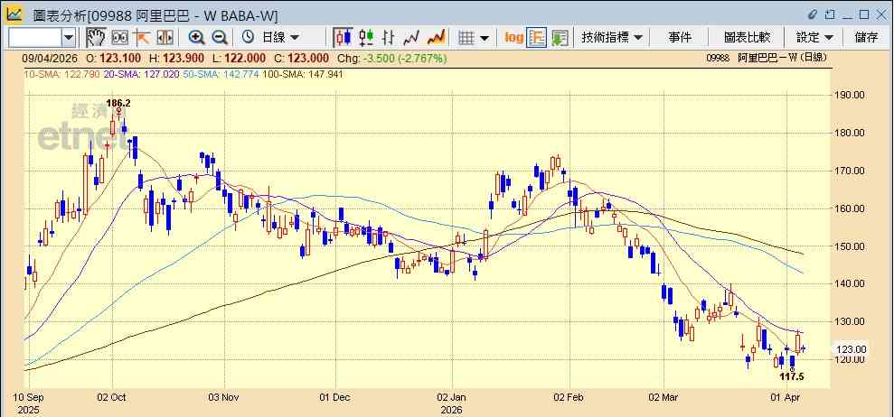This screenshot has height=417, width=894.
Task: Click into the stock code input field
Action: (34, 38)
